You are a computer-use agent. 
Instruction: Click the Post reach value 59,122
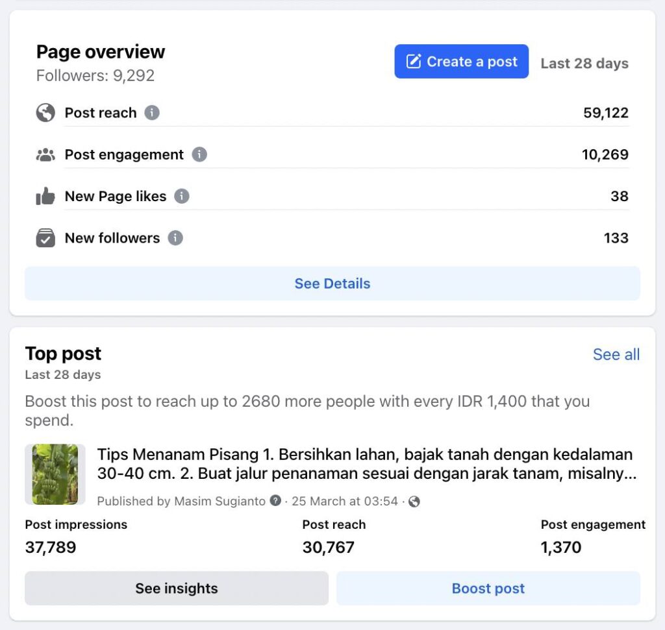coord(605,113)
